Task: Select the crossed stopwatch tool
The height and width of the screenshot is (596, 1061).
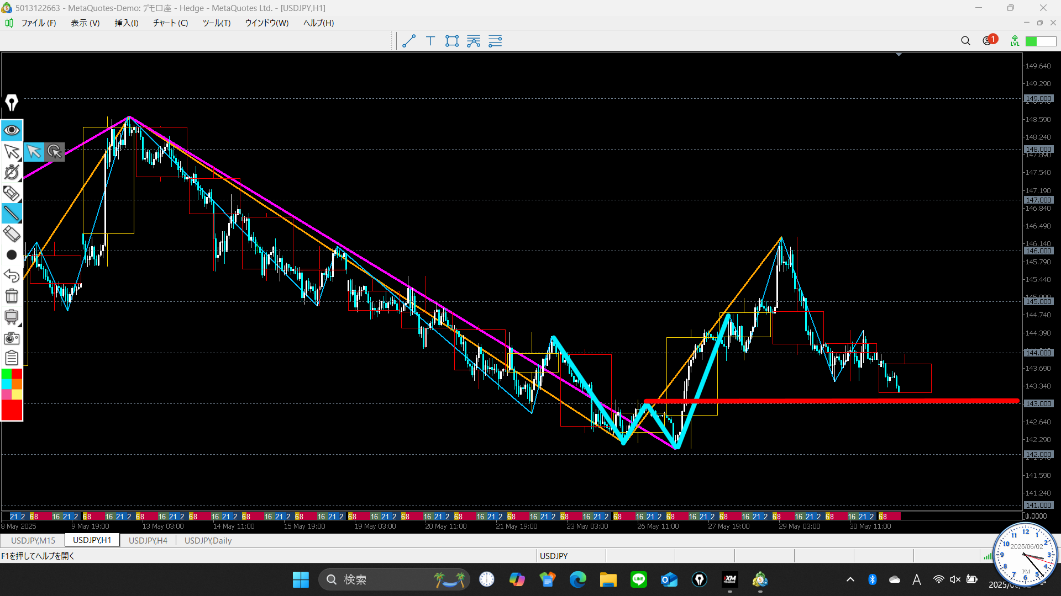Action: coord(12,172)
